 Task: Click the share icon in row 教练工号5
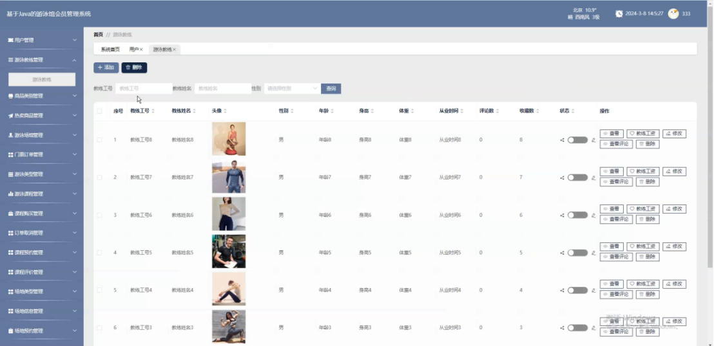pyautogui.click(x=562, y=253)
